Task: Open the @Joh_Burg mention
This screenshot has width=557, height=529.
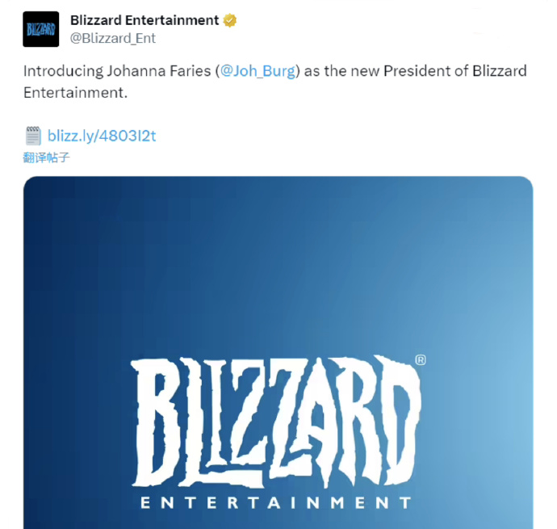Action: (258, 71)
